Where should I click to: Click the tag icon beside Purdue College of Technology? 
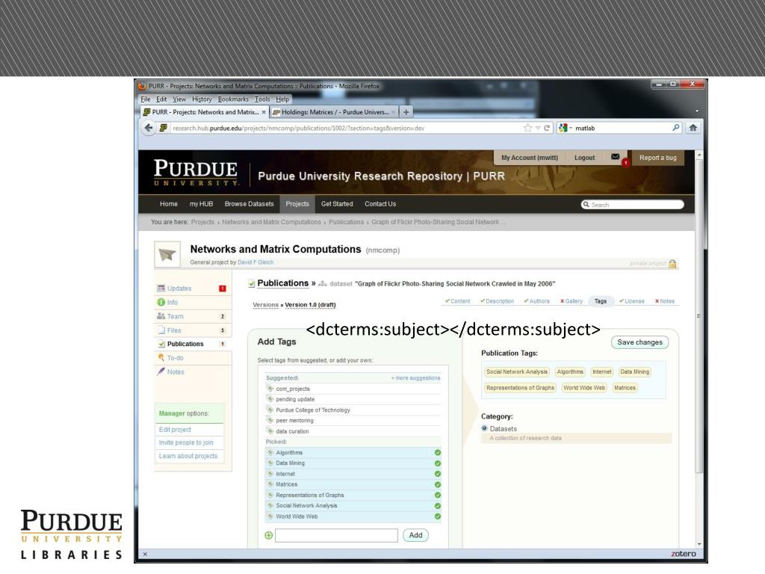270,410
